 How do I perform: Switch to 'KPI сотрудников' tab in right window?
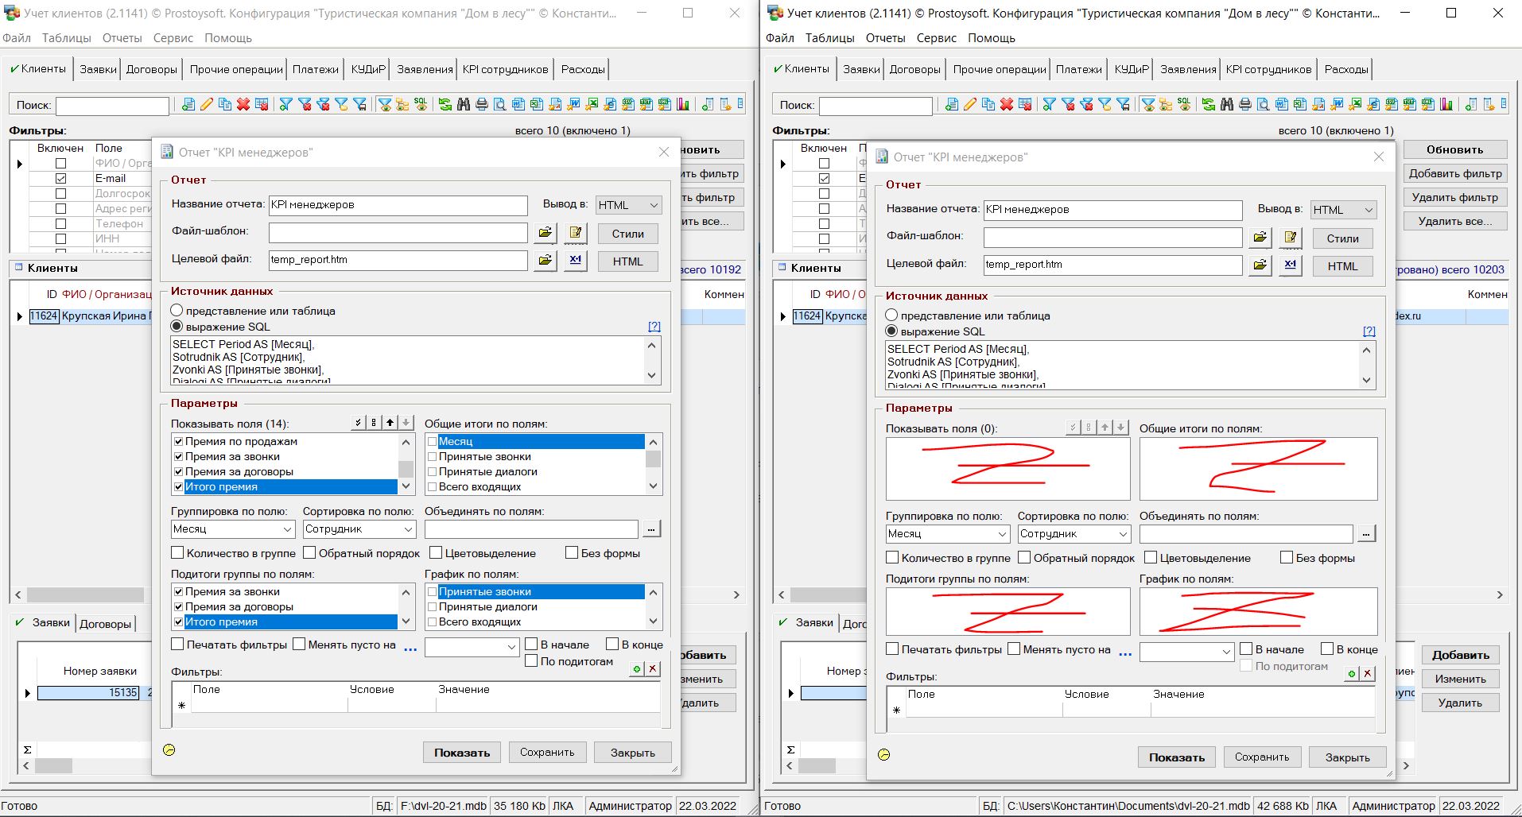point(1268,69)
